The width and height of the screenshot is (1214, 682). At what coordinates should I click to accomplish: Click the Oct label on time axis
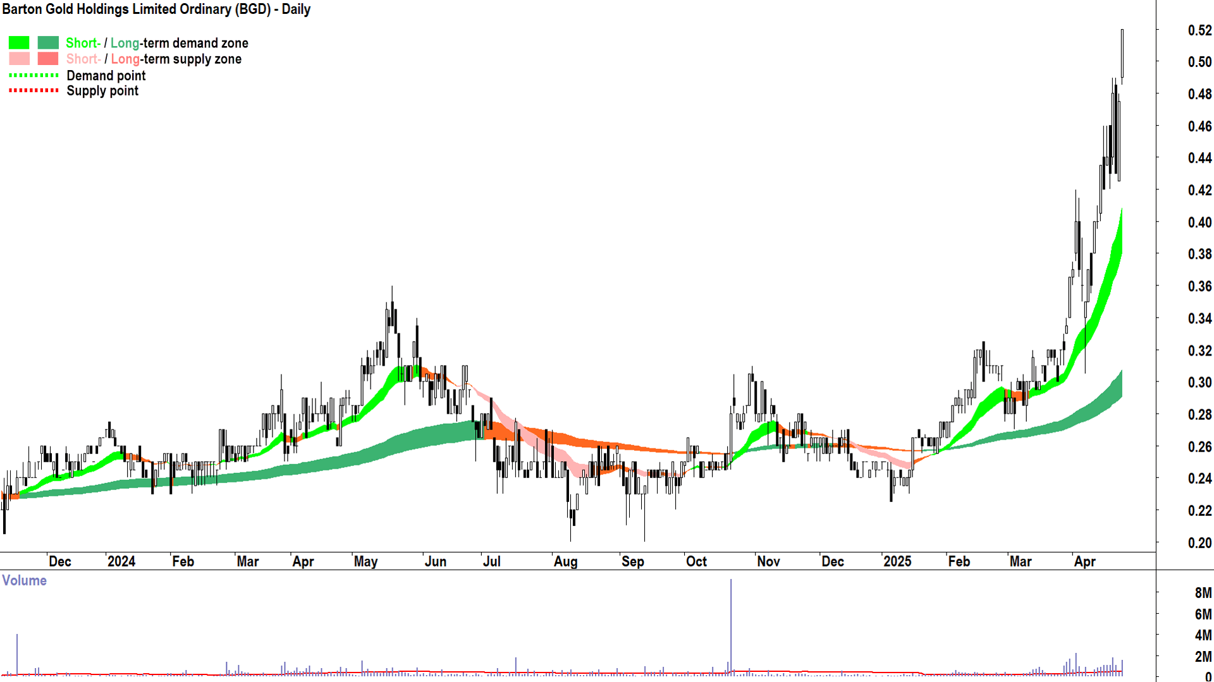(x=696, y=561)
